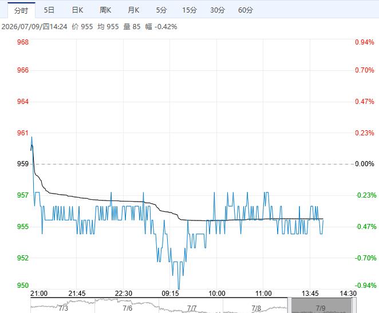Click the left handle of range slider
Viewport: 379px width, 313px height.
point(290,305)
